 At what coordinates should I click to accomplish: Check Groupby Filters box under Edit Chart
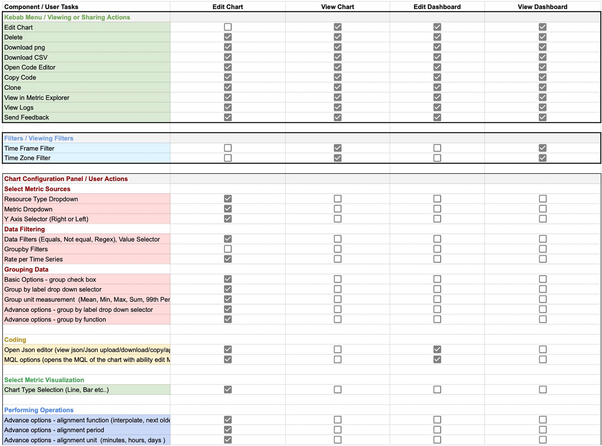click(x=228, y=249)
